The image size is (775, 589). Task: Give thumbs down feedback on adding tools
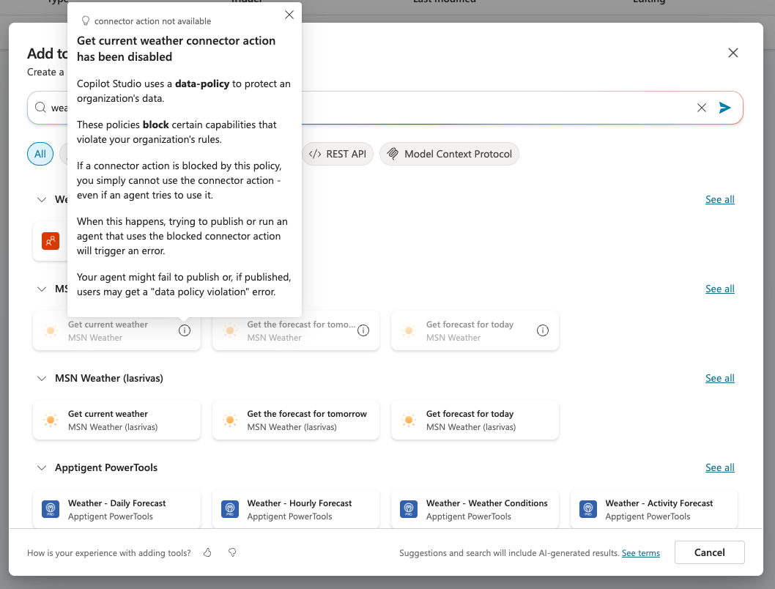231,552
